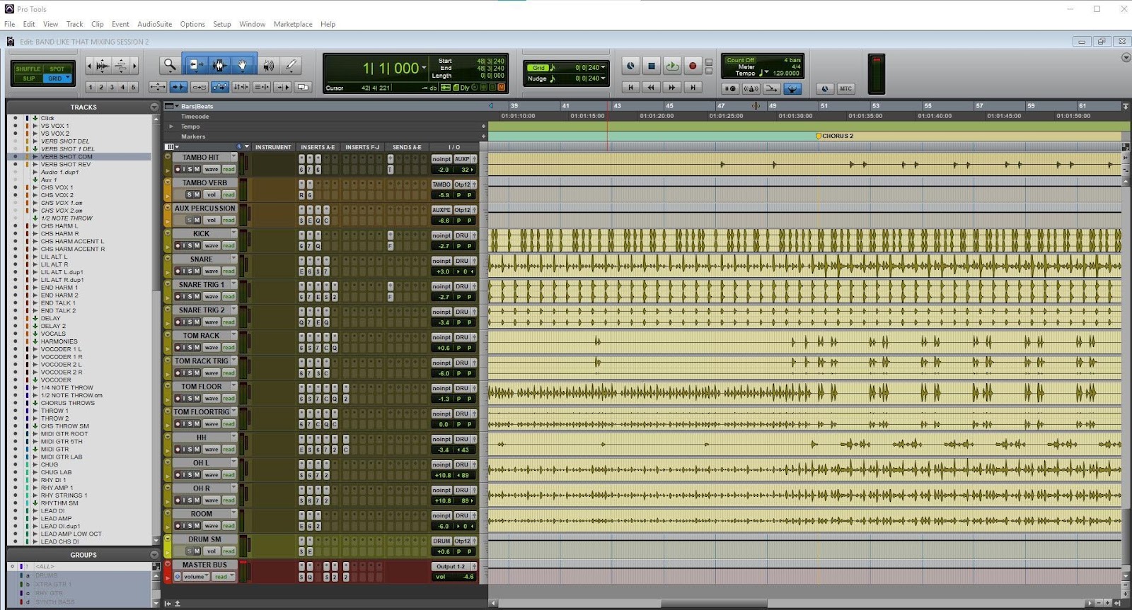This screenshot has width=1132, height=610.
Task: Toggle Wait for Note icon
Action: (x=730, y=88)
